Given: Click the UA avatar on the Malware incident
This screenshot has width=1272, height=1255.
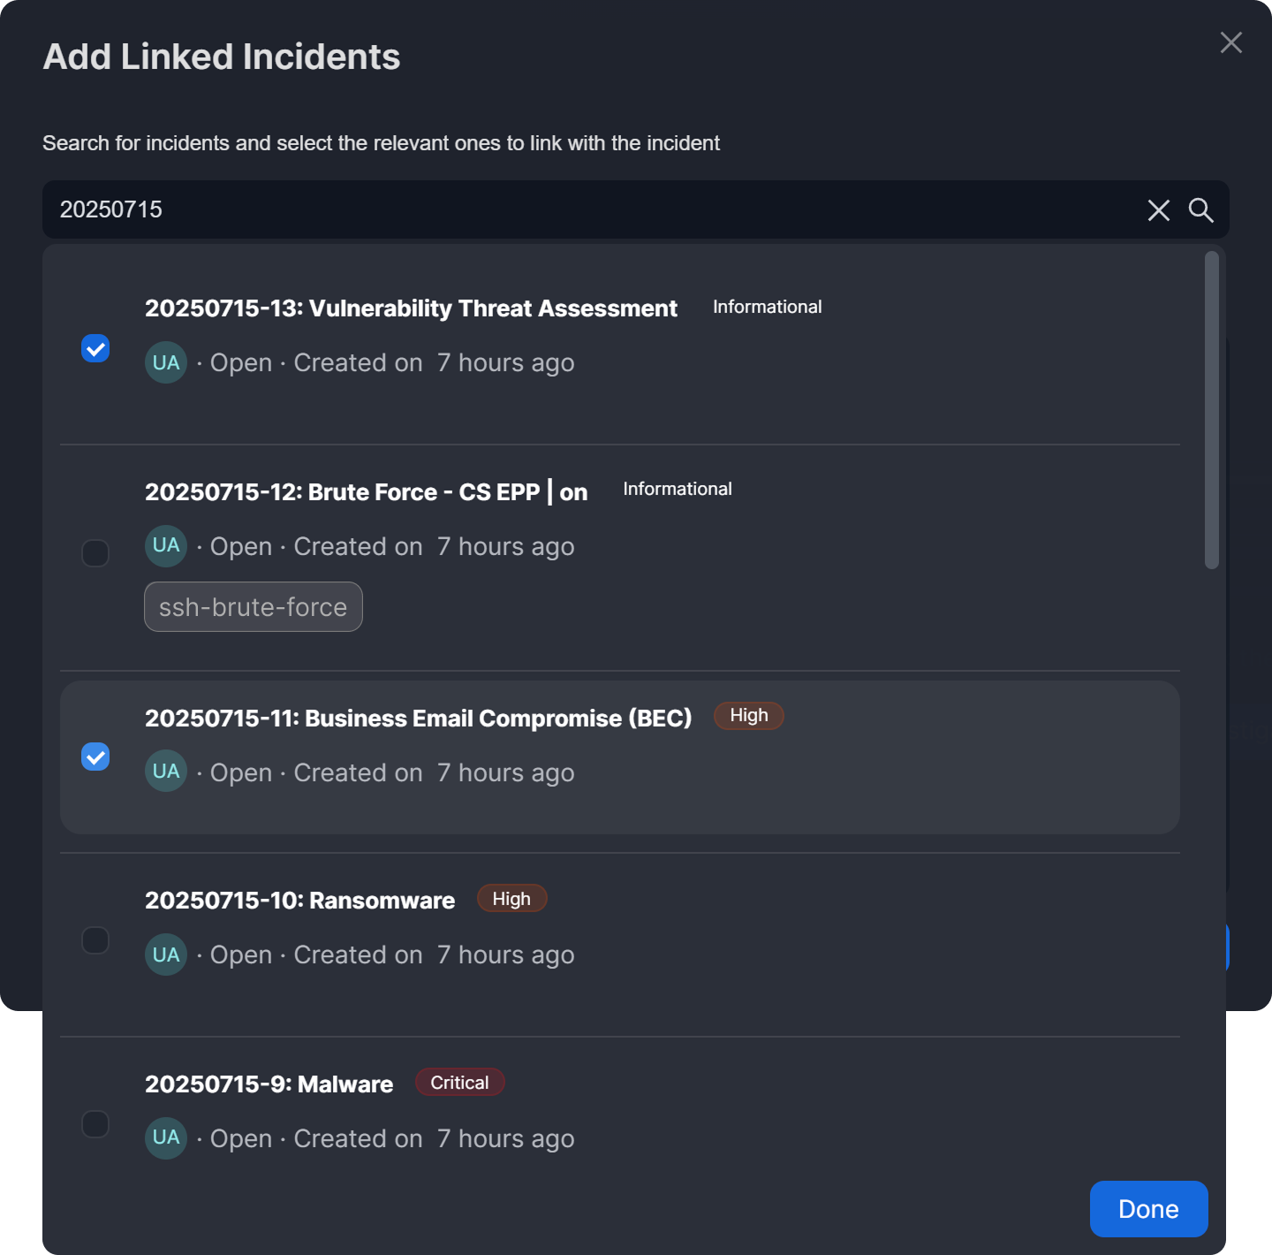Looking at the screenshot, I should pos(166,1137).
